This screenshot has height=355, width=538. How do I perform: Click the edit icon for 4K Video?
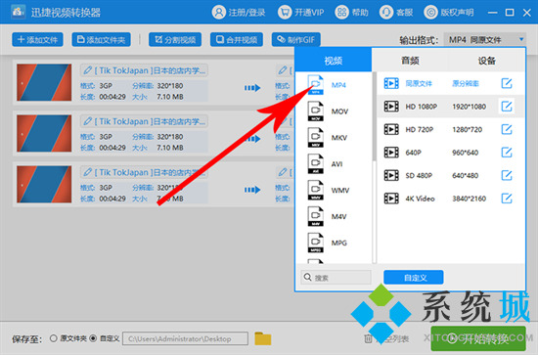click(507, 199)
